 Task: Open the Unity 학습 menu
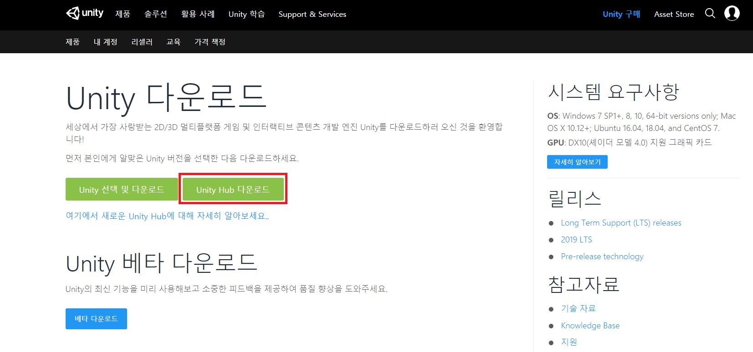246,14
